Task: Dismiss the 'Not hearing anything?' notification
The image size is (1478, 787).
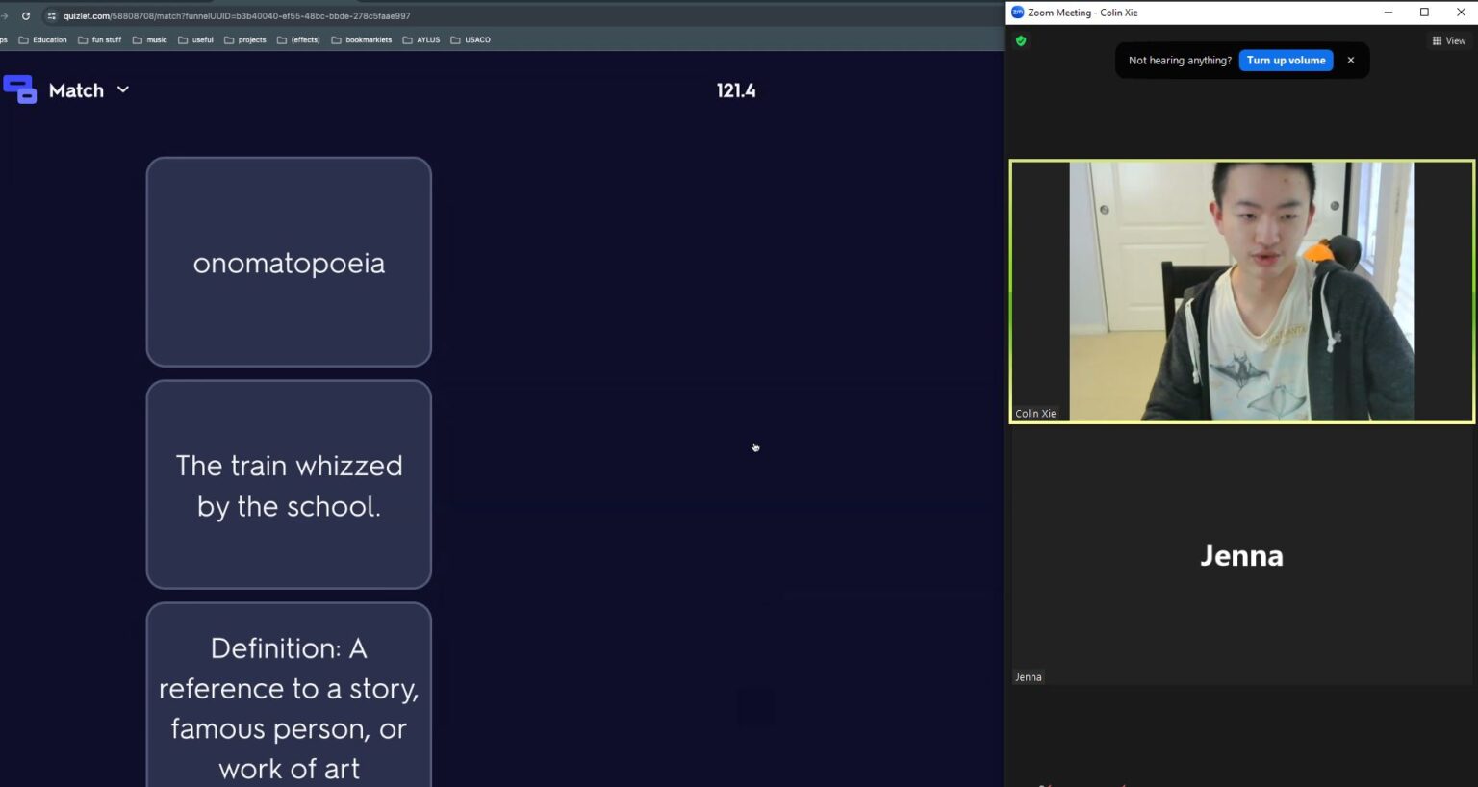Action: [x=1351, y=61]
